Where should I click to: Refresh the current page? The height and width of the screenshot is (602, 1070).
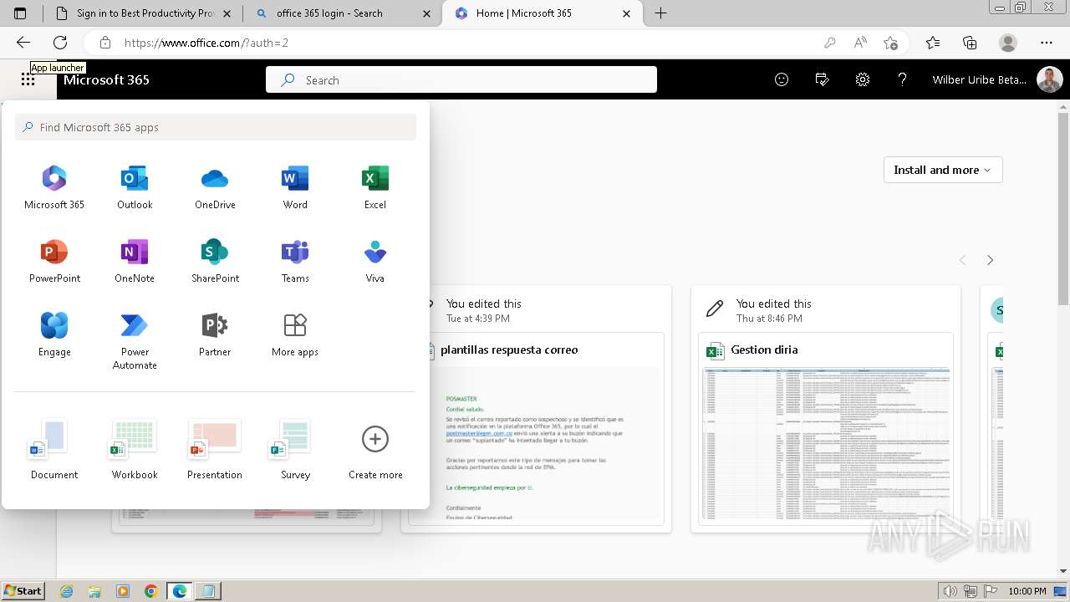click(x=60, y=43)
